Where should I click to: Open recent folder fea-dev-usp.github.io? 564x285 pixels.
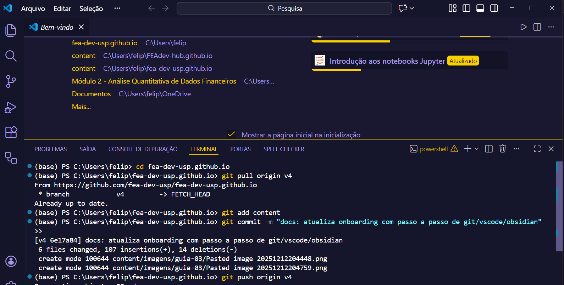click(104, 43)
